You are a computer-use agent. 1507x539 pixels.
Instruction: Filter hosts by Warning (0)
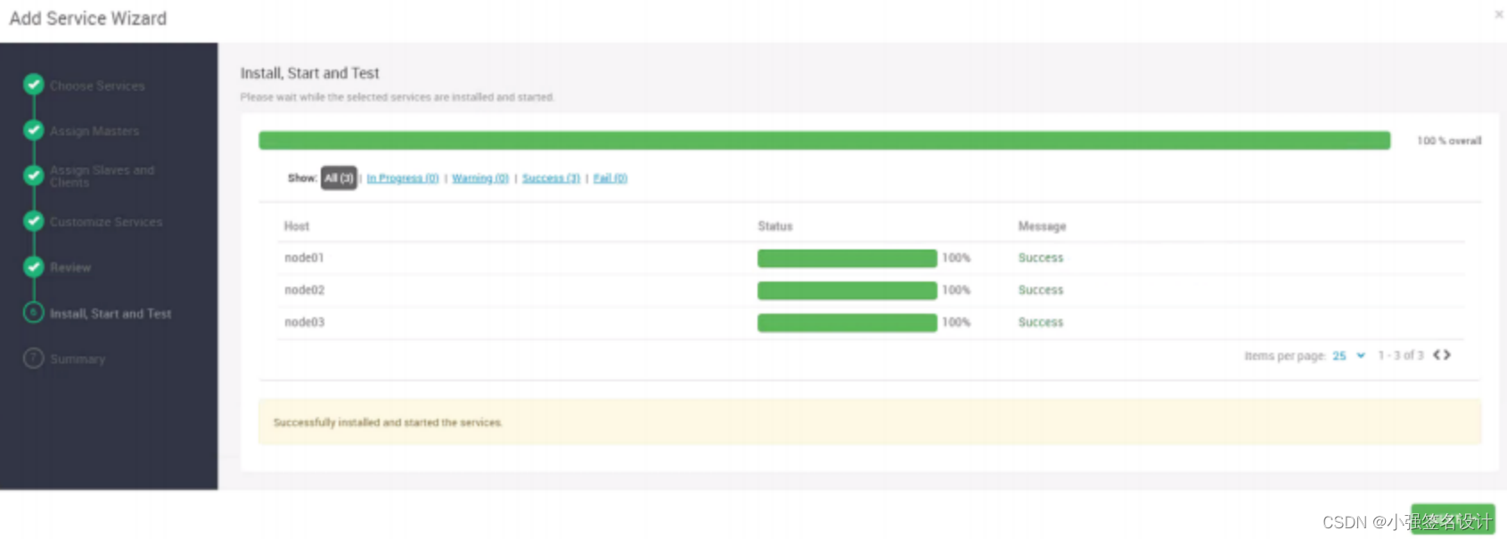click(480, 178)
